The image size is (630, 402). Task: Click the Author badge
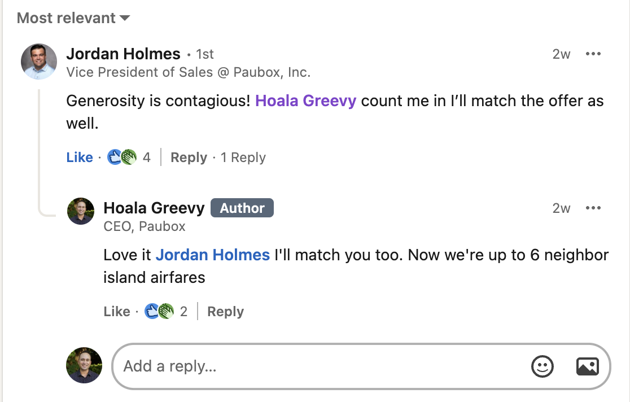pos(242,208)
